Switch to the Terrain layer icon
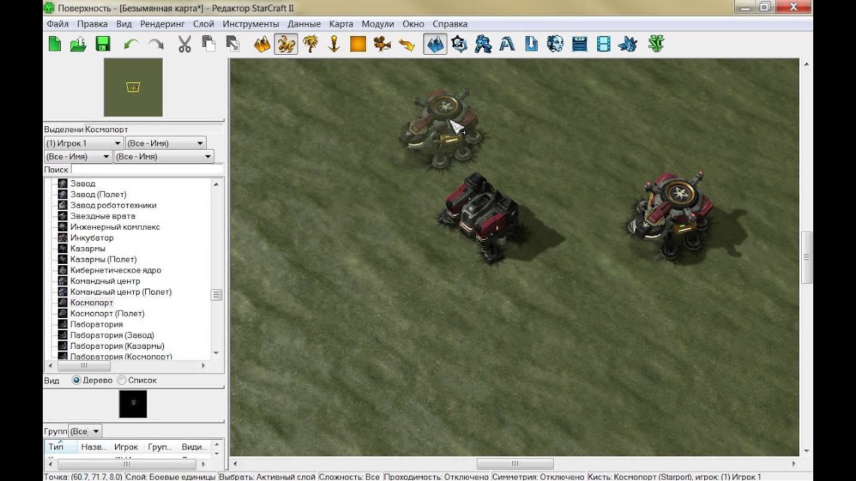Image resolution: width=856 pixels, height=481 pixels. pyautogui.click(x=262, y=45)
